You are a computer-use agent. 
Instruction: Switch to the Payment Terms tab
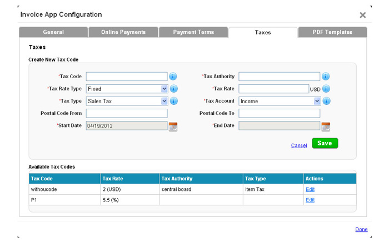(x=193, y=32)
